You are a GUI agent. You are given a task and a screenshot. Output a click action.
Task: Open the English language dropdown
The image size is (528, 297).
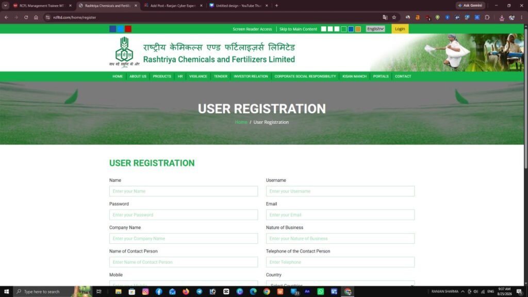(x=375, y=29)
